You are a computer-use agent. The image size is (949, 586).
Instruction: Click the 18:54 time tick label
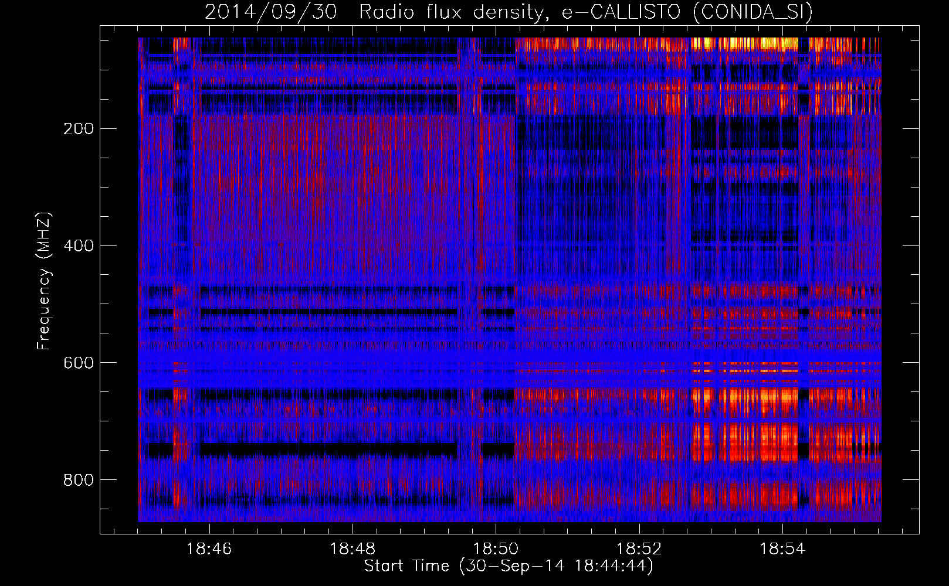[782, 549]
